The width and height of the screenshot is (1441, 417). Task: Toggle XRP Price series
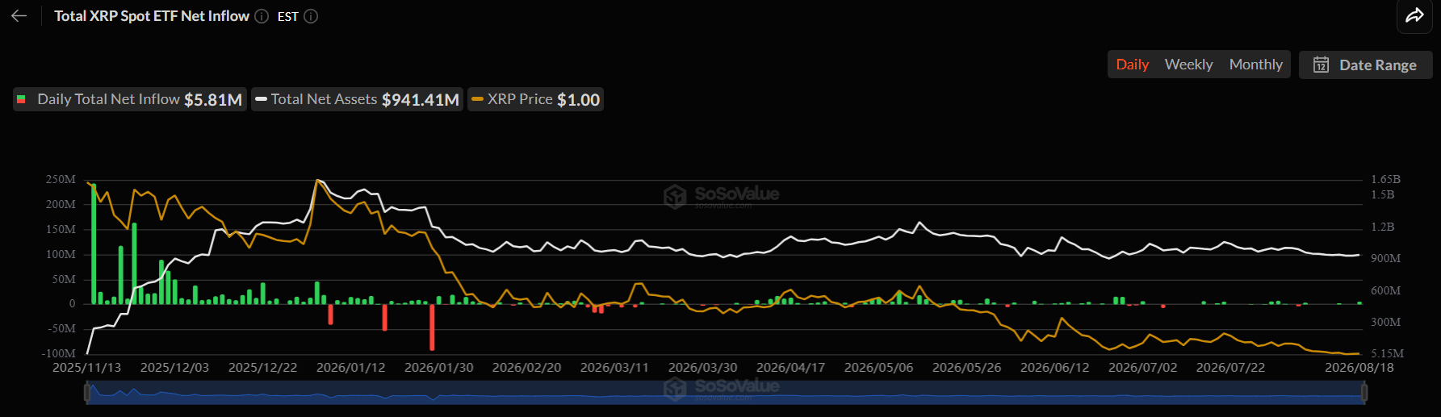pos(535,99)
